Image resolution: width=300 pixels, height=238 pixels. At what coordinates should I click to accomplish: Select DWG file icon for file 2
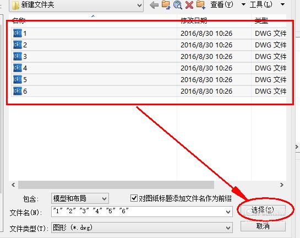[18, 45]
